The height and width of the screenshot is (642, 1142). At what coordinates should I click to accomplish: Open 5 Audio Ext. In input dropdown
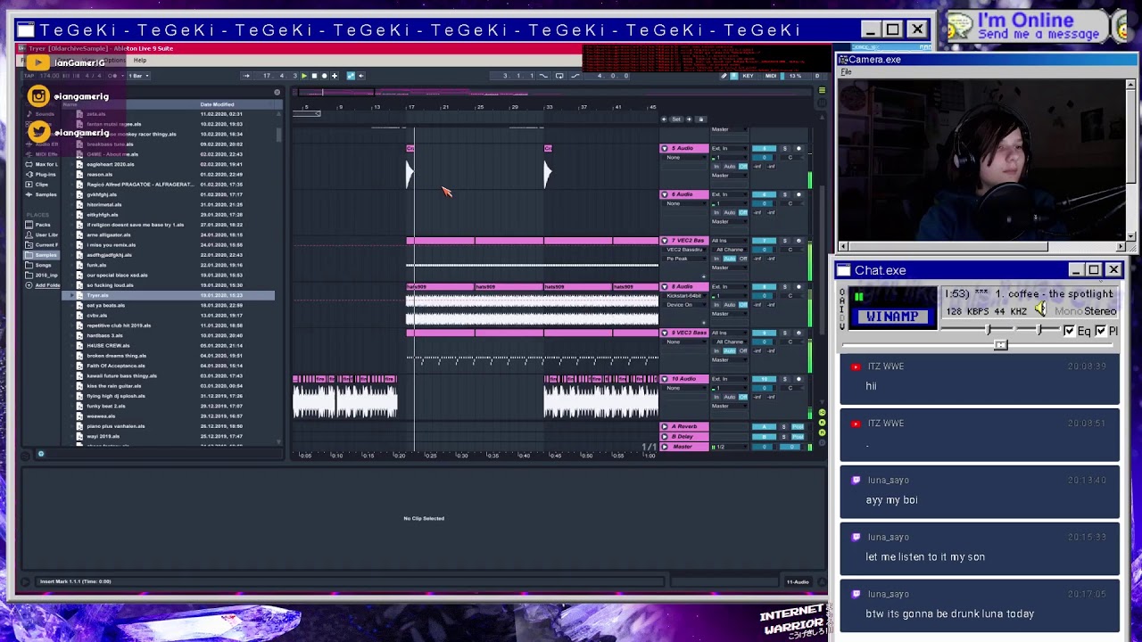tap(729, 148)
